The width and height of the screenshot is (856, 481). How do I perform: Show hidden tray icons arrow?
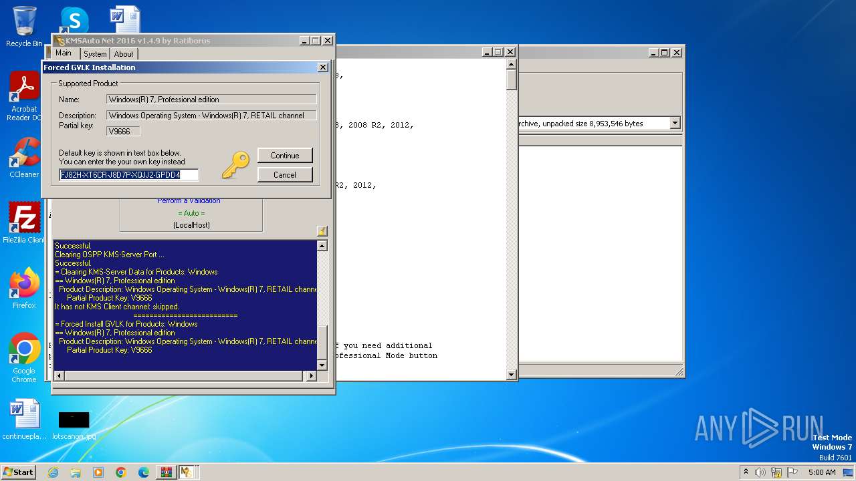click(746, 472)
